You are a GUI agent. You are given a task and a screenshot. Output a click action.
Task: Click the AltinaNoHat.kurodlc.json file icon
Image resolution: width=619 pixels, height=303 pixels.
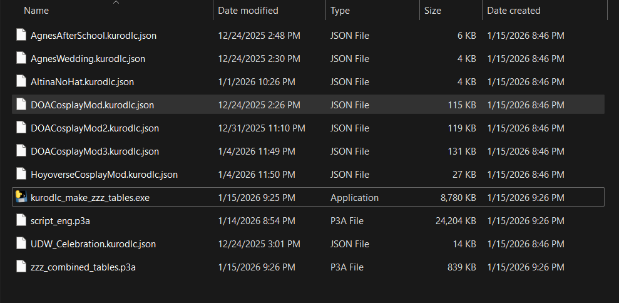(x=21, y=82)
